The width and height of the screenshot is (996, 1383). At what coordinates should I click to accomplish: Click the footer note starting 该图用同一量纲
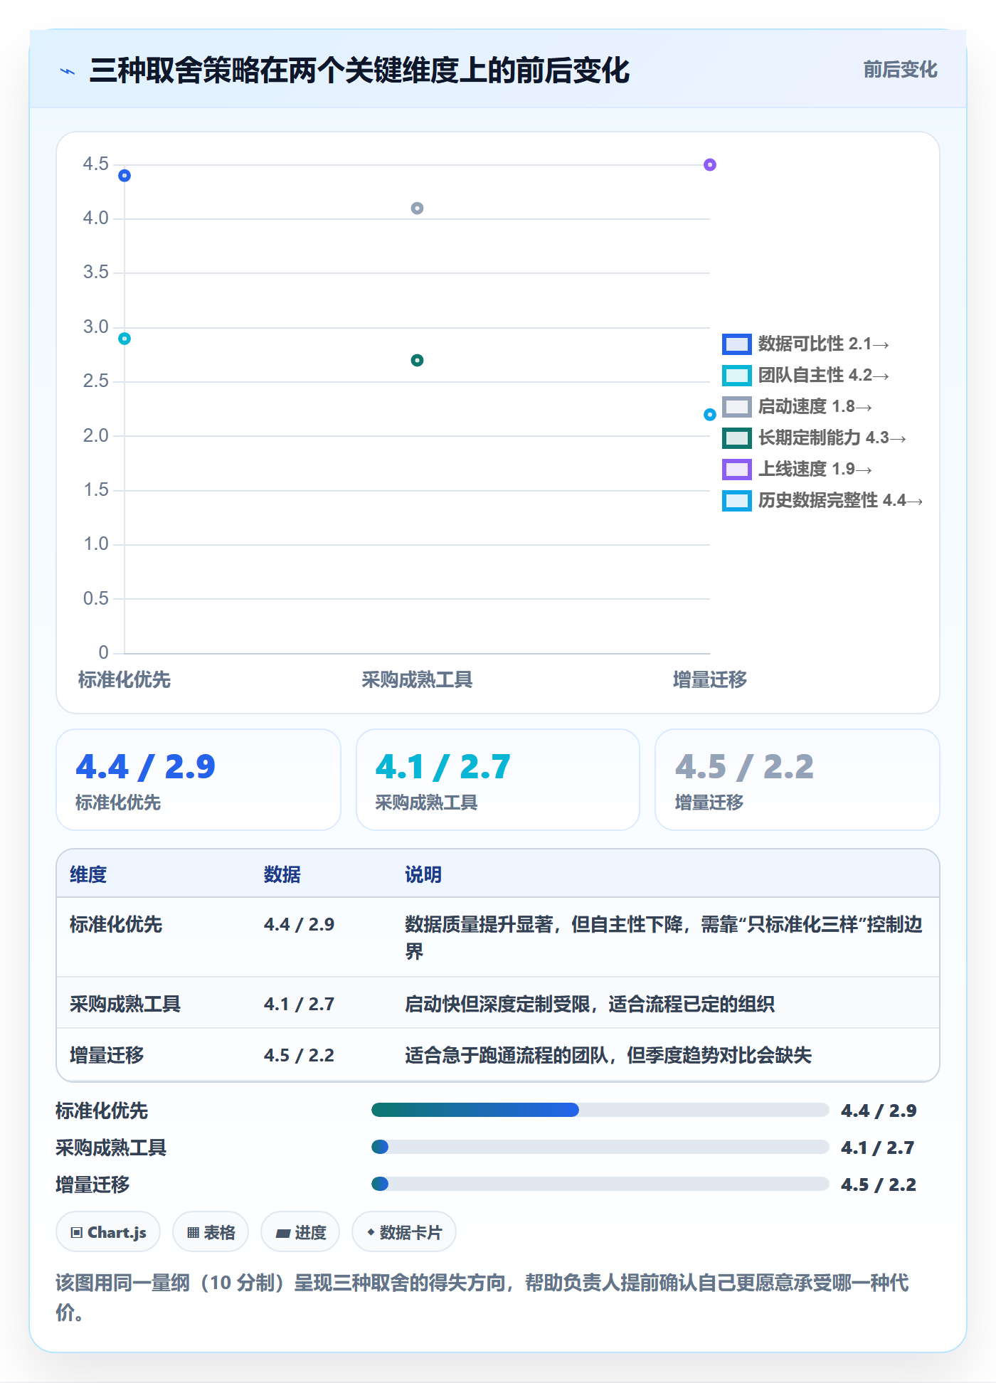[x=482, y=1298]
